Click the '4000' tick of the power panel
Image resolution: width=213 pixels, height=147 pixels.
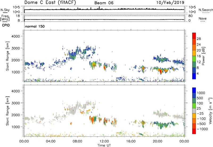[16, 36]
